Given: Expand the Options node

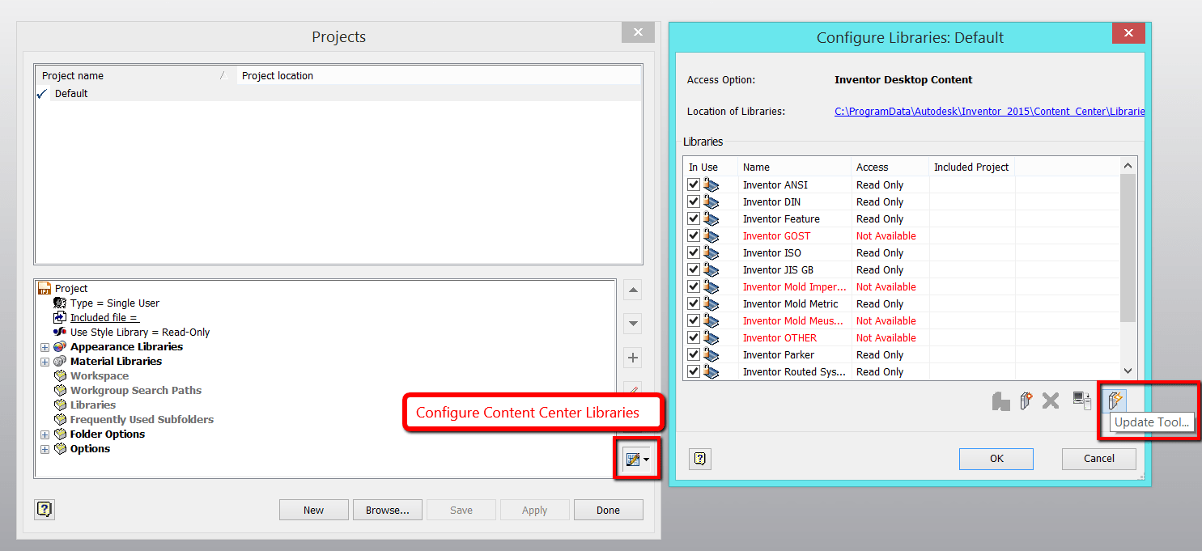Looking at the screenshot, I should (x=45, y=448).
